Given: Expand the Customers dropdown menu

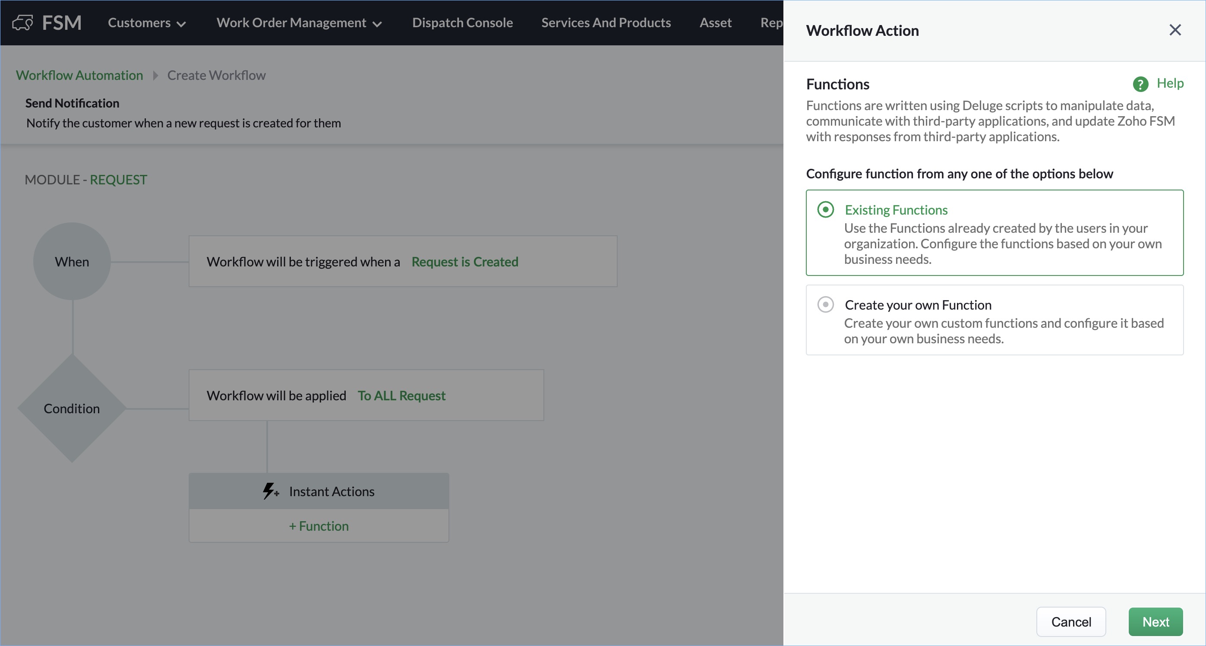Looking at the screenshot, I should [146, 23].
